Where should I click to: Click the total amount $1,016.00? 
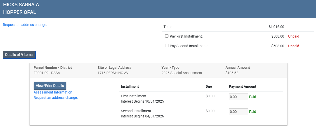276,27
